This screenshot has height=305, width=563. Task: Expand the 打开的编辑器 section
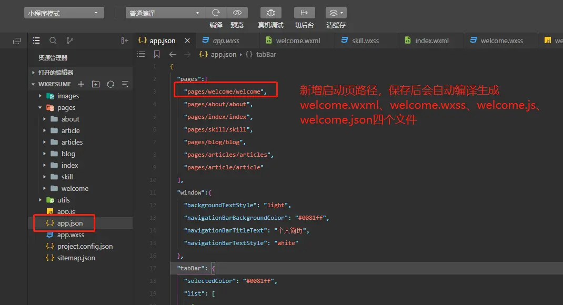tap(81, 72)
